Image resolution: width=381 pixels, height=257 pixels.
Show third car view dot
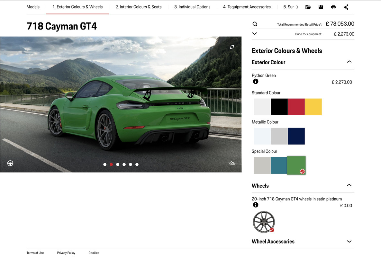118,164
